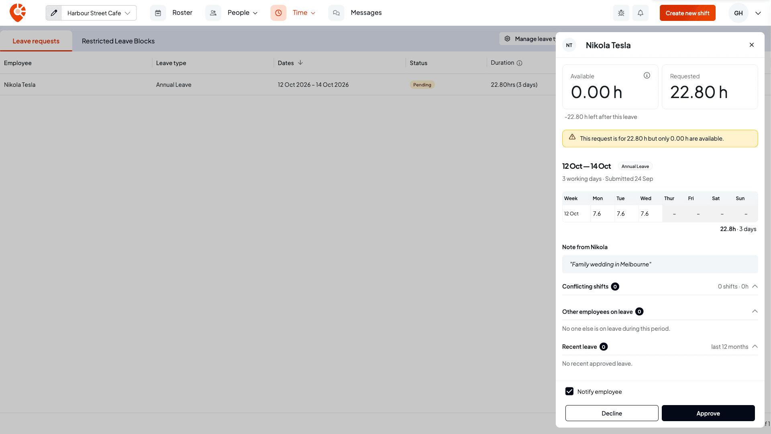Screen dimensions: 771x434
Task: Open the notifications bell
Action: tap(640, 13)
